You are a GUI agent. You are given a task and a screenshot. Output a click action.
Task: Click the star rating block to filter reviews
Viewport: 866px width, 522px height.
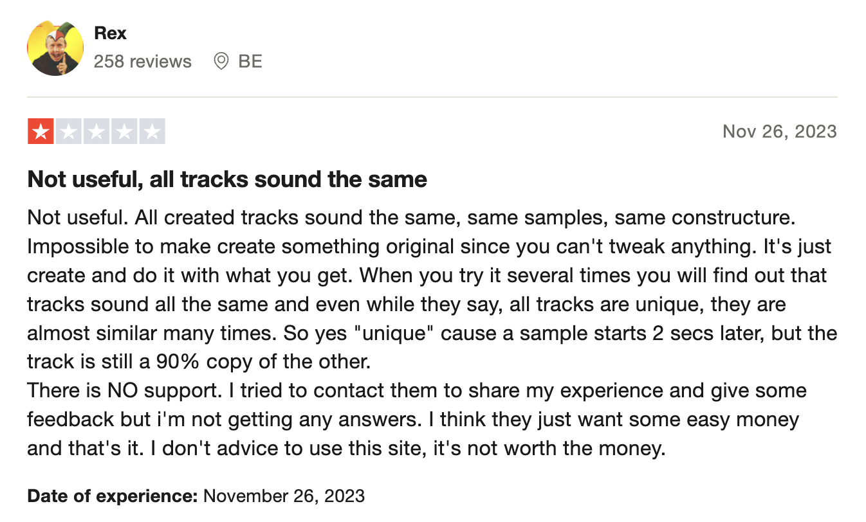coord(97,131)
